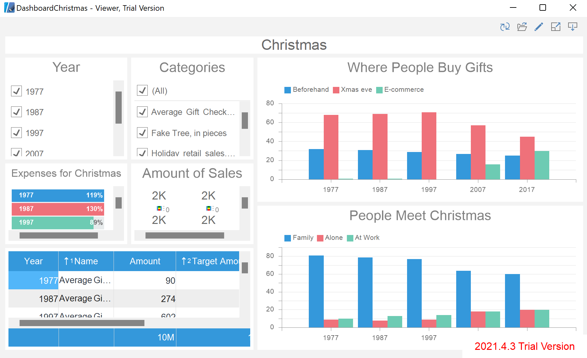Viewport: 587px width, 358px height.
Task: Click 1977 Family bar in People Meet Christmas
Action: click(x=316, y=291)
